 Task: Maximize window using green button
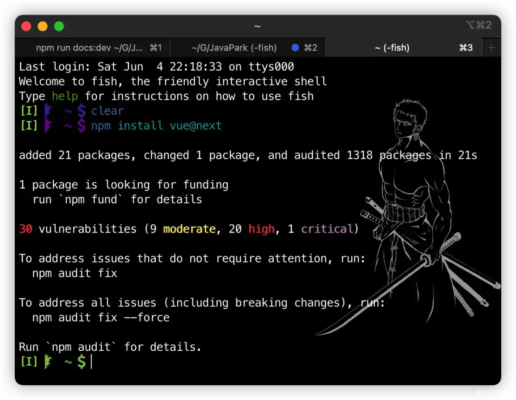59,26
